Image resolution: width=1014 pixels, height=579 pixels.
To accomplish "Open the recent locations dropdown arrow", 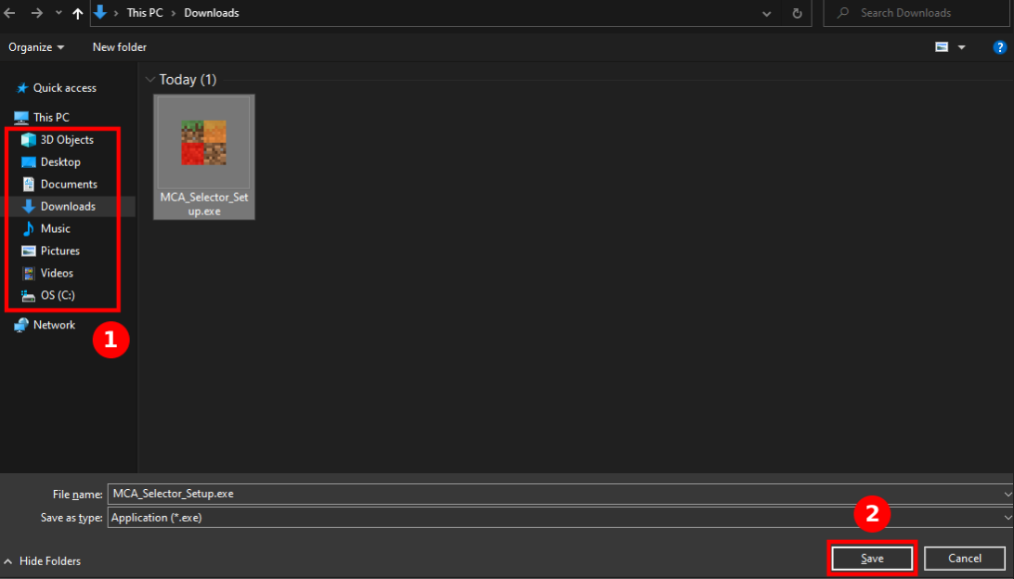I will pos(58,13).
